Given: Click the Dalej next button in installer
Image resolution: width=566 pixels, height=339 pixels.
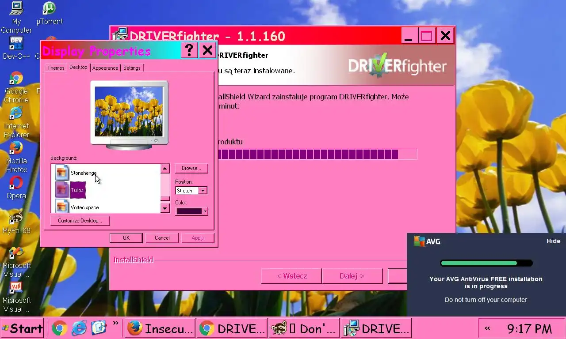Looking at the screenshot, I should click(x=352, y=276).
